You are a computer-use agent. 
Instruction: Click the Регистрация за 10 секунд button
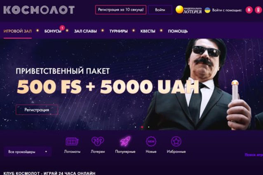coord(121,10)
